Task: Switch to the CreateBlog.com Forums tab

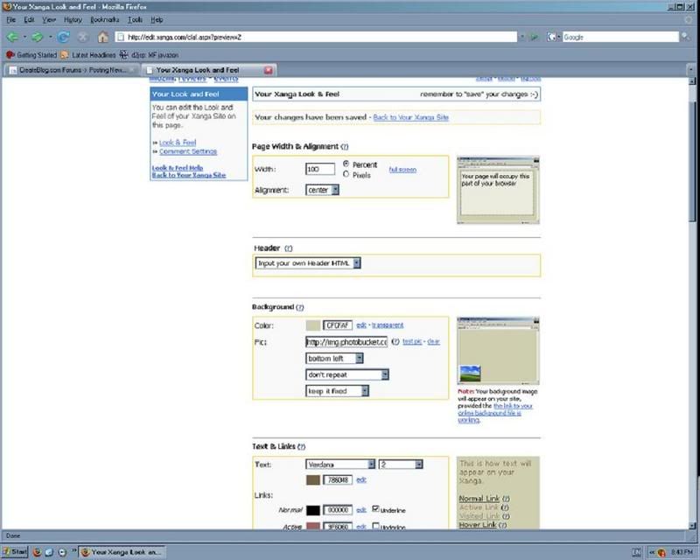Action: (x=72, y=70)
